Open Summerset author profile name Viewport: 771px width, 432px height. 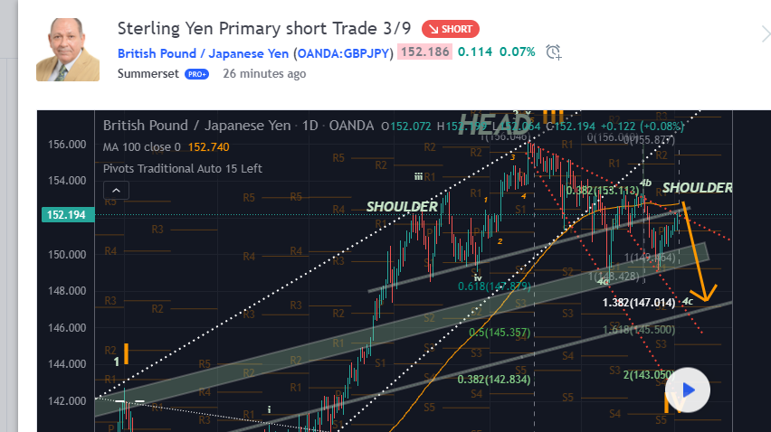coord(148,73)
